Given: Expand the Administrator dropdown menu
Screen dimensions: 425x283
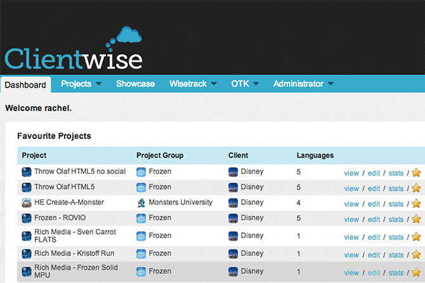Looking at the screenshot, I should [x=303, y=84].
